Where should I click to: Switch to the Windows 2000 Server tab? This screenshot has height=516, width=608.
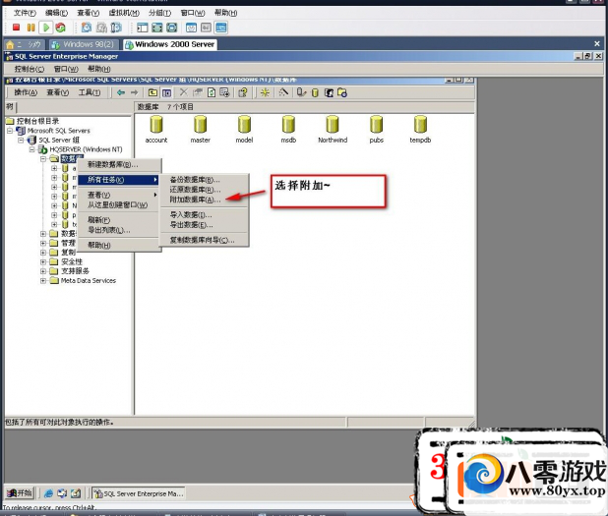coord(170,44)
